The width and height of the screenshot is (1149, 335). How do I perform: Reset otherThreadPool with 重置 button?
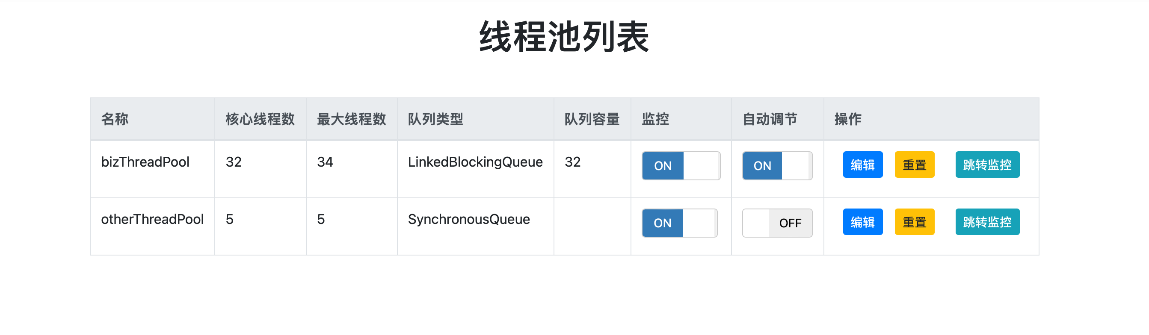coord(914,222)
